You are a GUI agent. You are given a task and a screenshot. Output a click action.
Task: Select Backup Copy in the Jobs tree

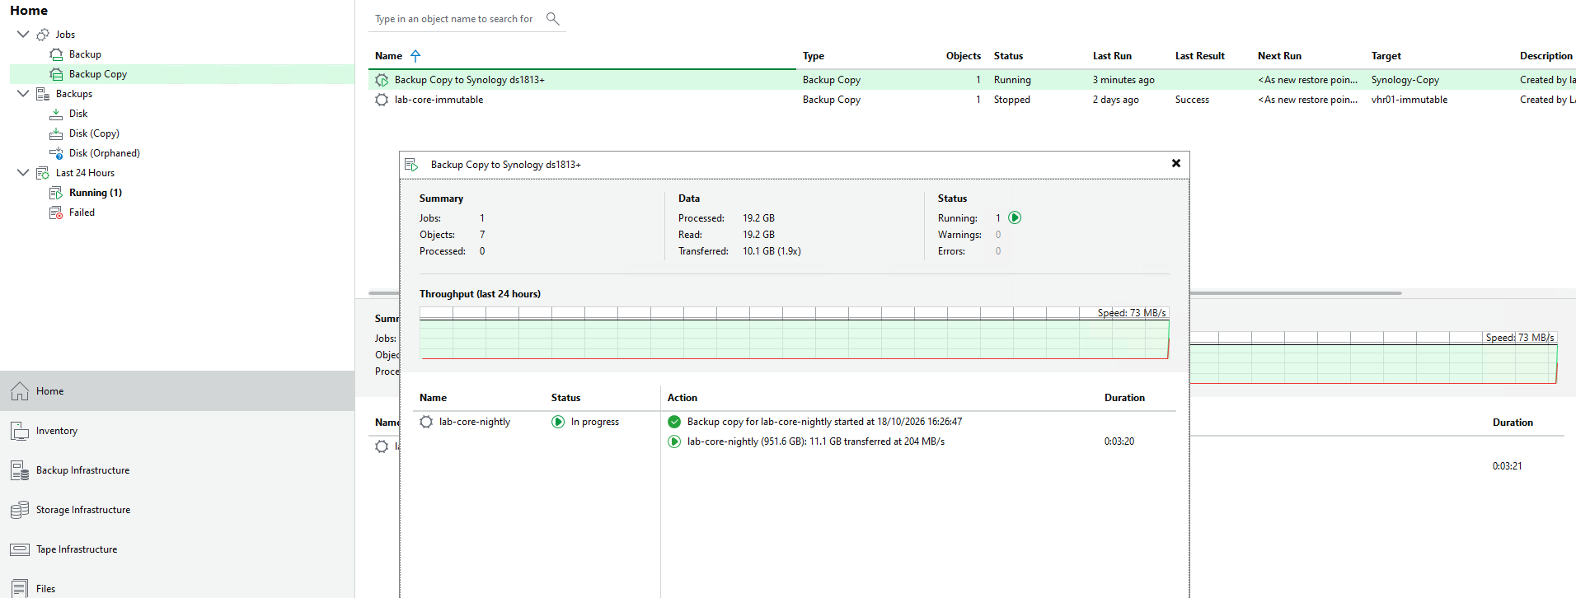point(182,74)
